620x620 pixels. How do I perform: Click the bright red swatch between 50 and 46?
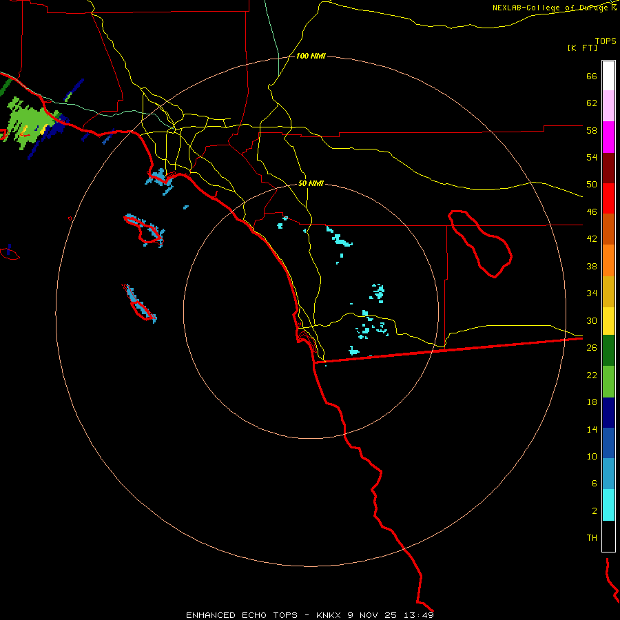tap(608, 199)
